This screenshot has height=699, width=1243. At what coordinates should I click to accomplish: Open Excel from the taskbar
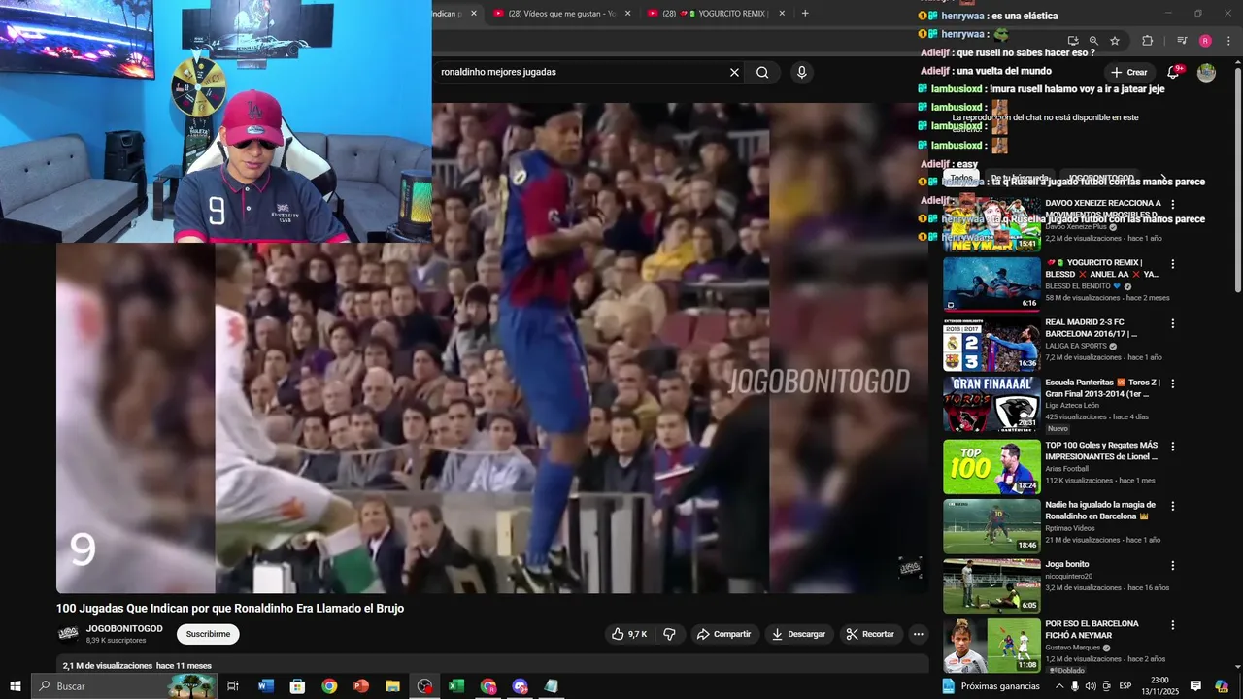click(456, 686)
